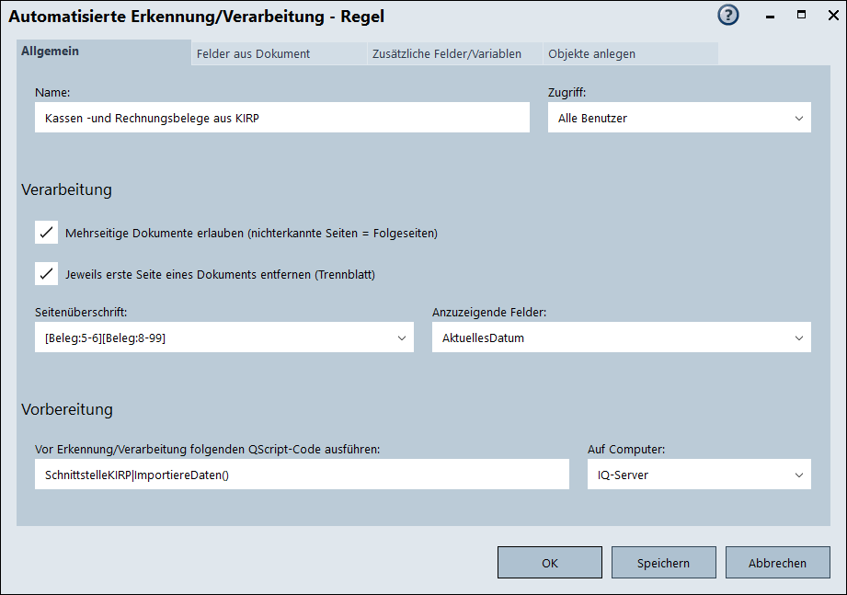Expand the Anzuzeigende Felder dropdown

pyautogui.click(x=798, y=338)
